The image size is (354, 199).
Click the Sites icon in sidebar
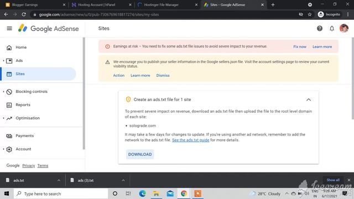pyautogui.click(x=9, y=74)
